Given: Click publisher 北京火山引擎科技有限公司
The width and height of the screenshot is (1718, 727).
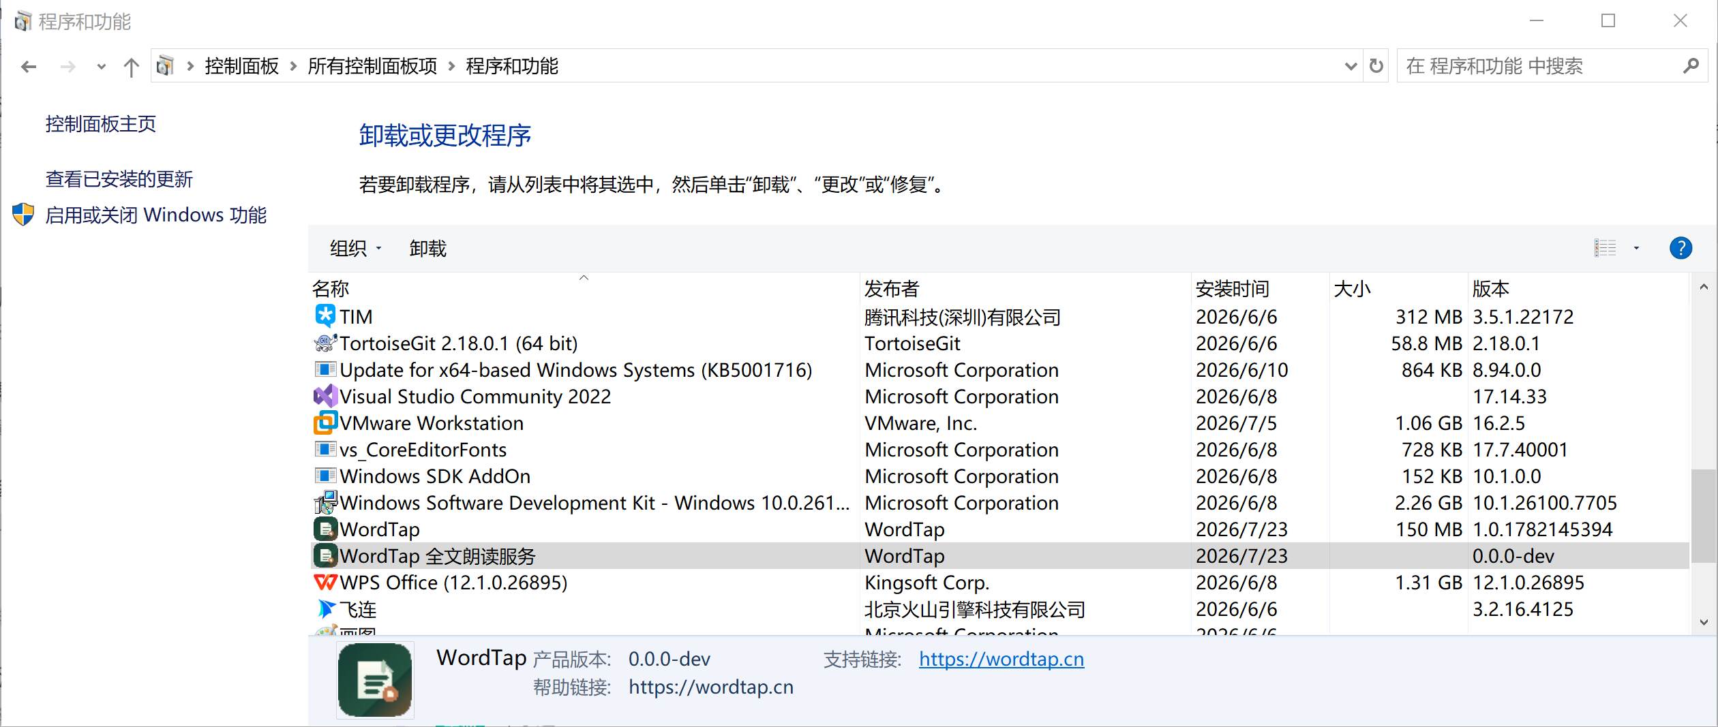Looking at the screenshot, I should click(x=975, y=608).
